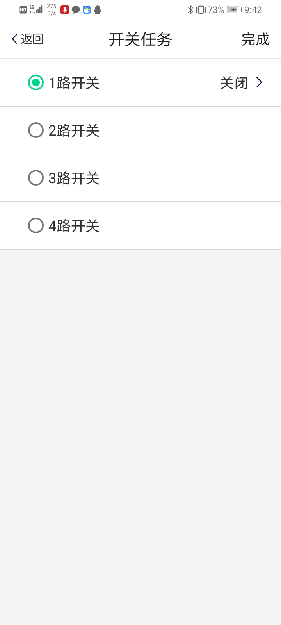281x625 pixels.
Task: Select the 1路开关 radio button
Action: 36,82
